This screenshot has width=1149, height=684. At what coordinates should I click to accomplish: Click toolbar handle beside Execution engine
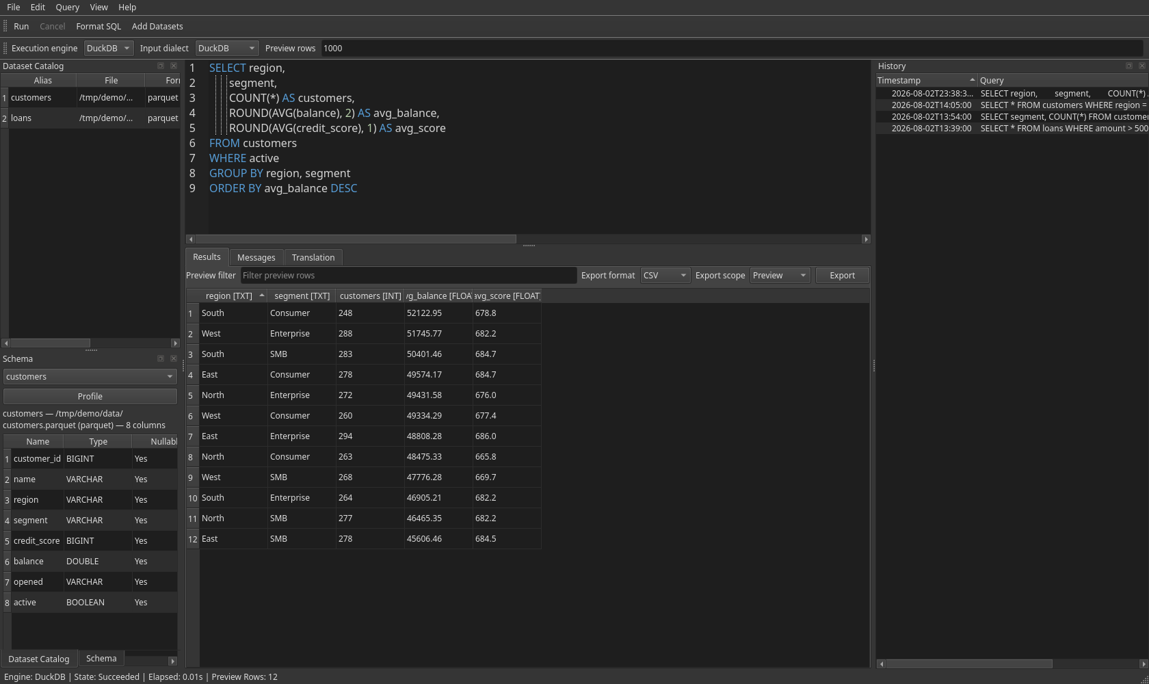[x=5, y=48]
